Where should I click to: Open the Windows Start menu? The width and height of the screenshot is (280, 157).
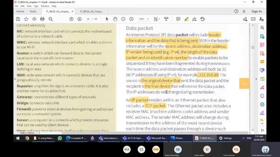click(18, 138)
